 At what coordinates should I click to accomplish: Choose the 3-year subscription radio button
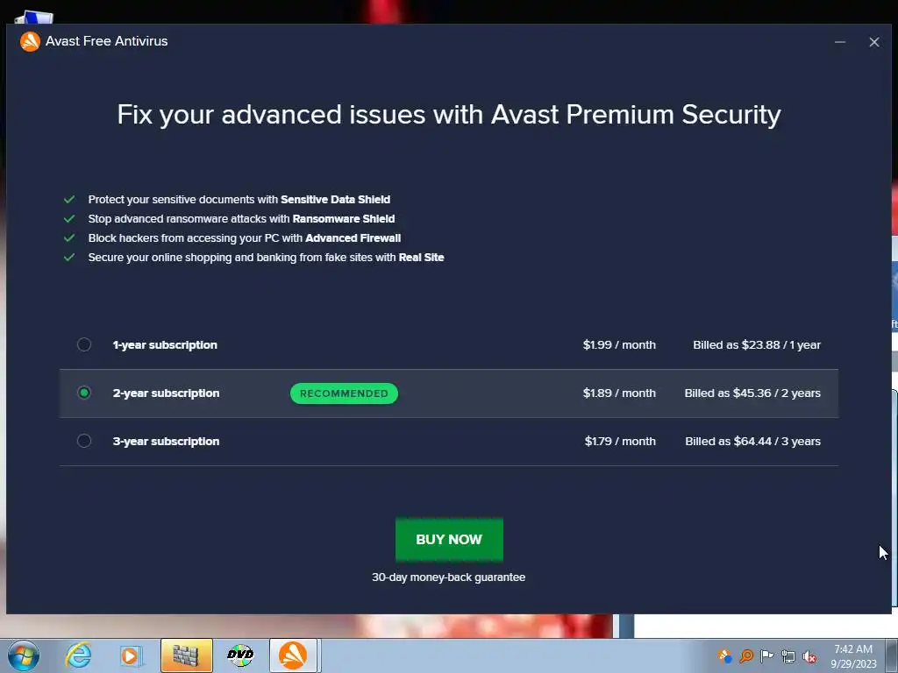click(84, 441)
